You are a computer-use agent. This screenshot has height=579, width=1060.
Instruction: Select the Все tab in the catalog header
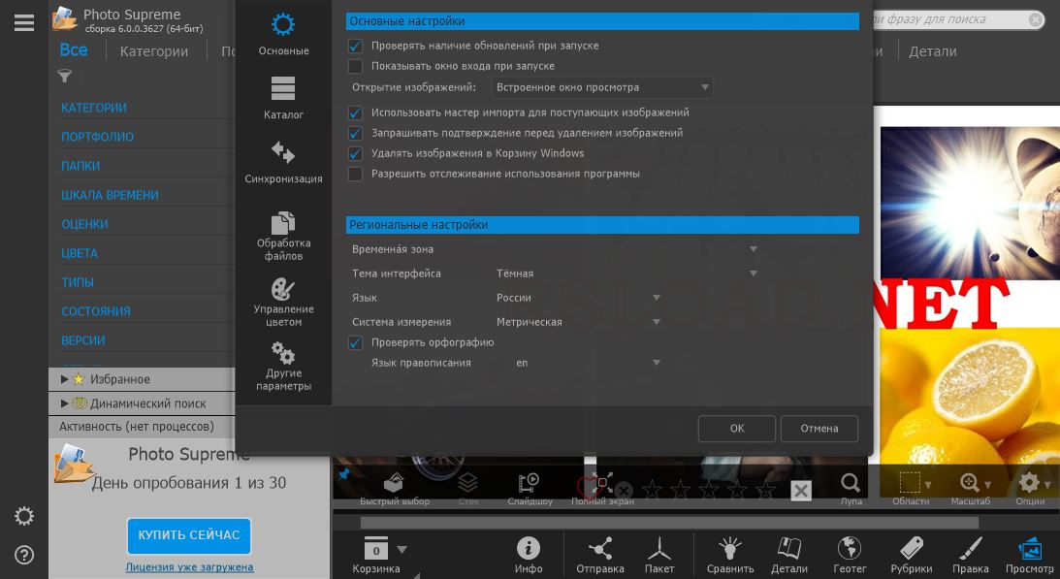point(74,50)
